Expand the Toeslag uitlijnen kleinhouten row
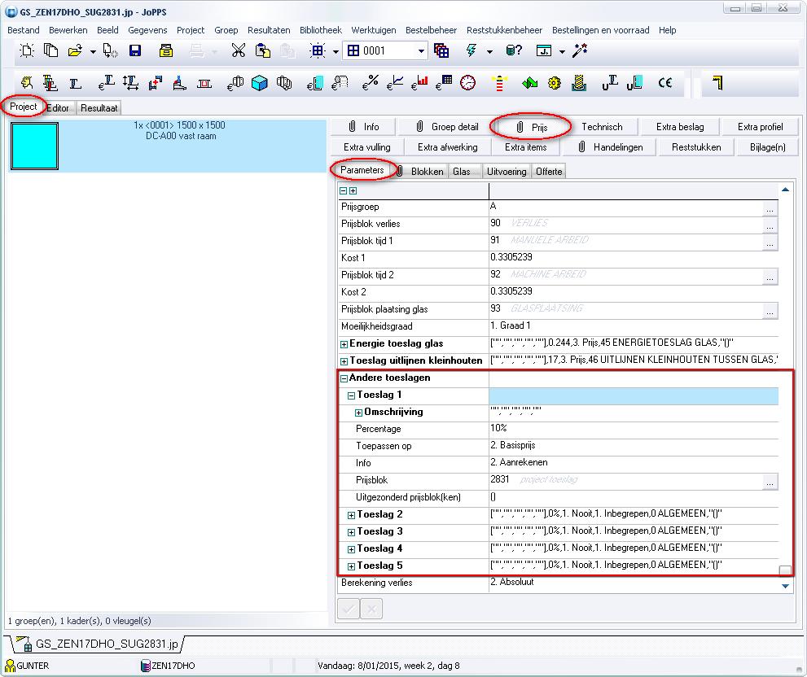Viewport: 807px width, 677px height. click(x=344, y=361)
